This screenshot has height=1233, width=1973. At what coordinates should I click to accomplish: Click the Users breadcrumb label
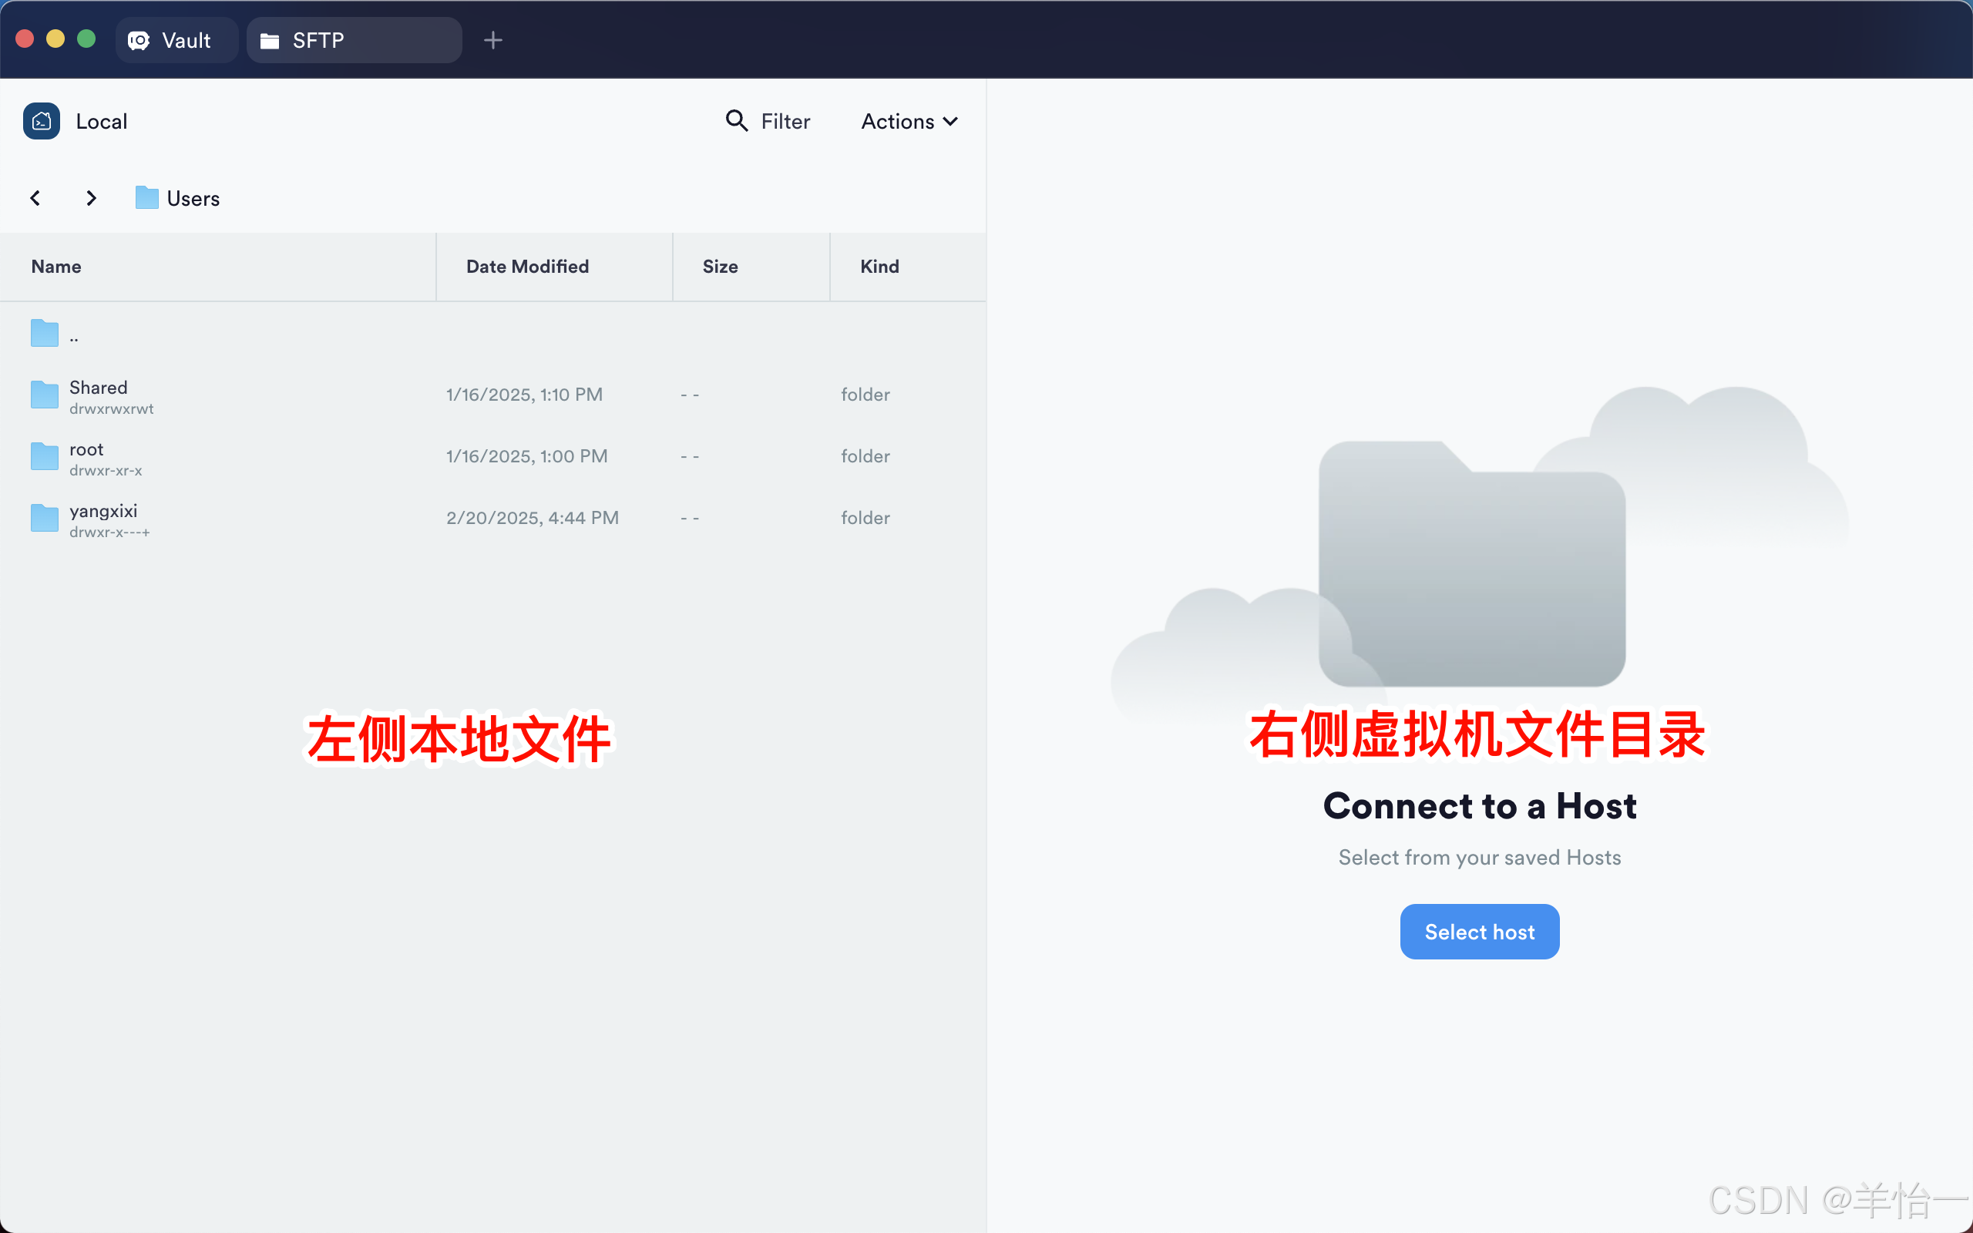193,198
